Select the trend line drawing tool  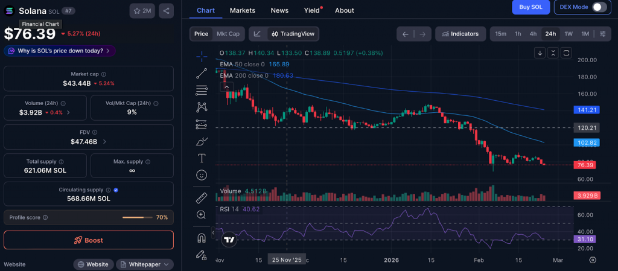coord(202,73)
